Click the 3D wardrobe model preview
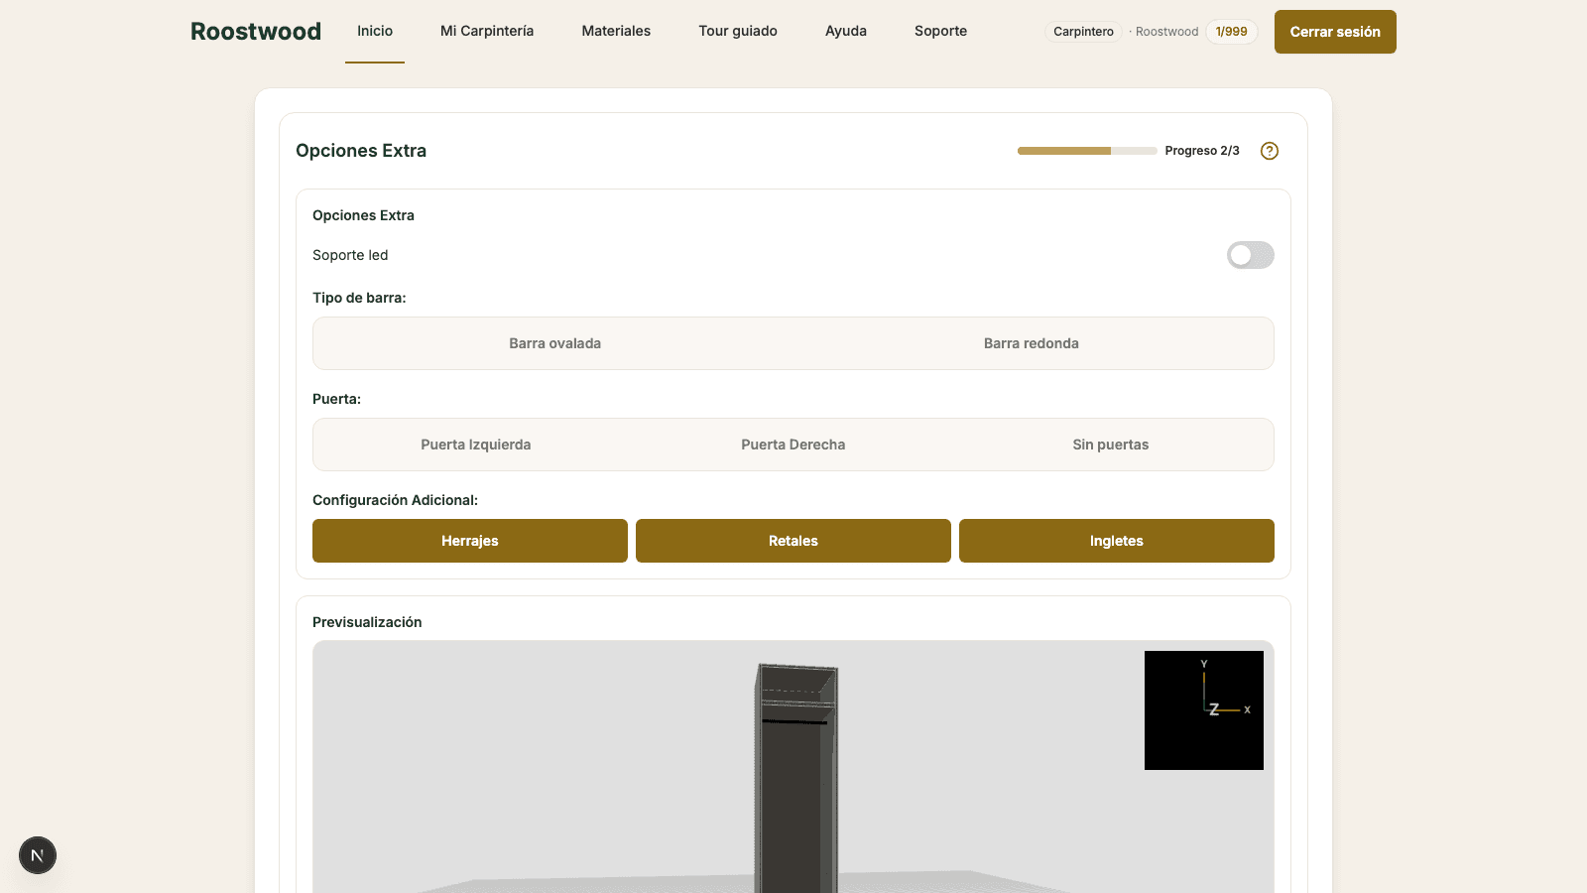The image size is (1587, 893). click(796, 779)
